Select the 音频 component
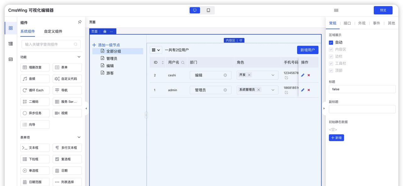Screen dimensions: 403x186 point(35,79)
